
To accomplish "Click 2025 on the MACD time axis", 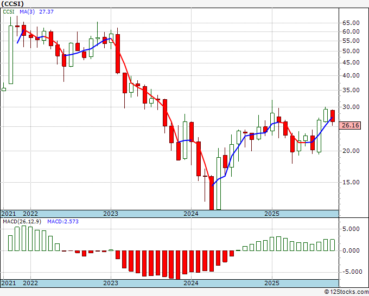I will click(x=272, y=283).
